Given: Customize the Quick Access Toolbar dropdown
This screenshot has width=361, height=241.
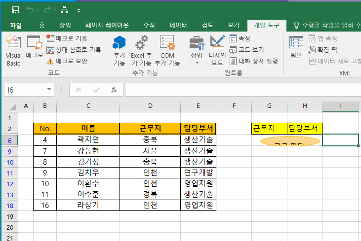Looking at the screenshot, I should pyautogui.click(x=79, y=10).
